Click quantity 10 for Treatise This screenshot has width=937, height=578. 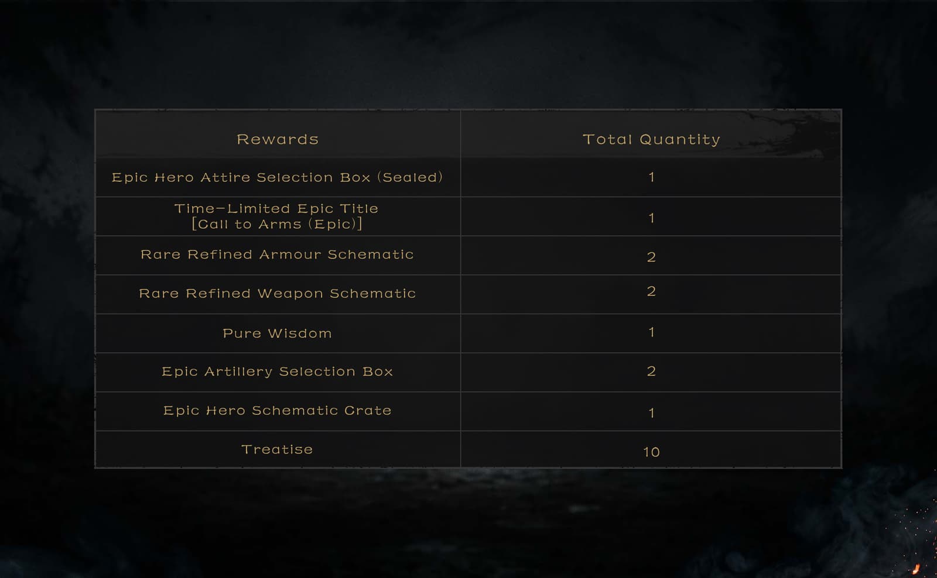pyautogui.click(x=651, y=452)
